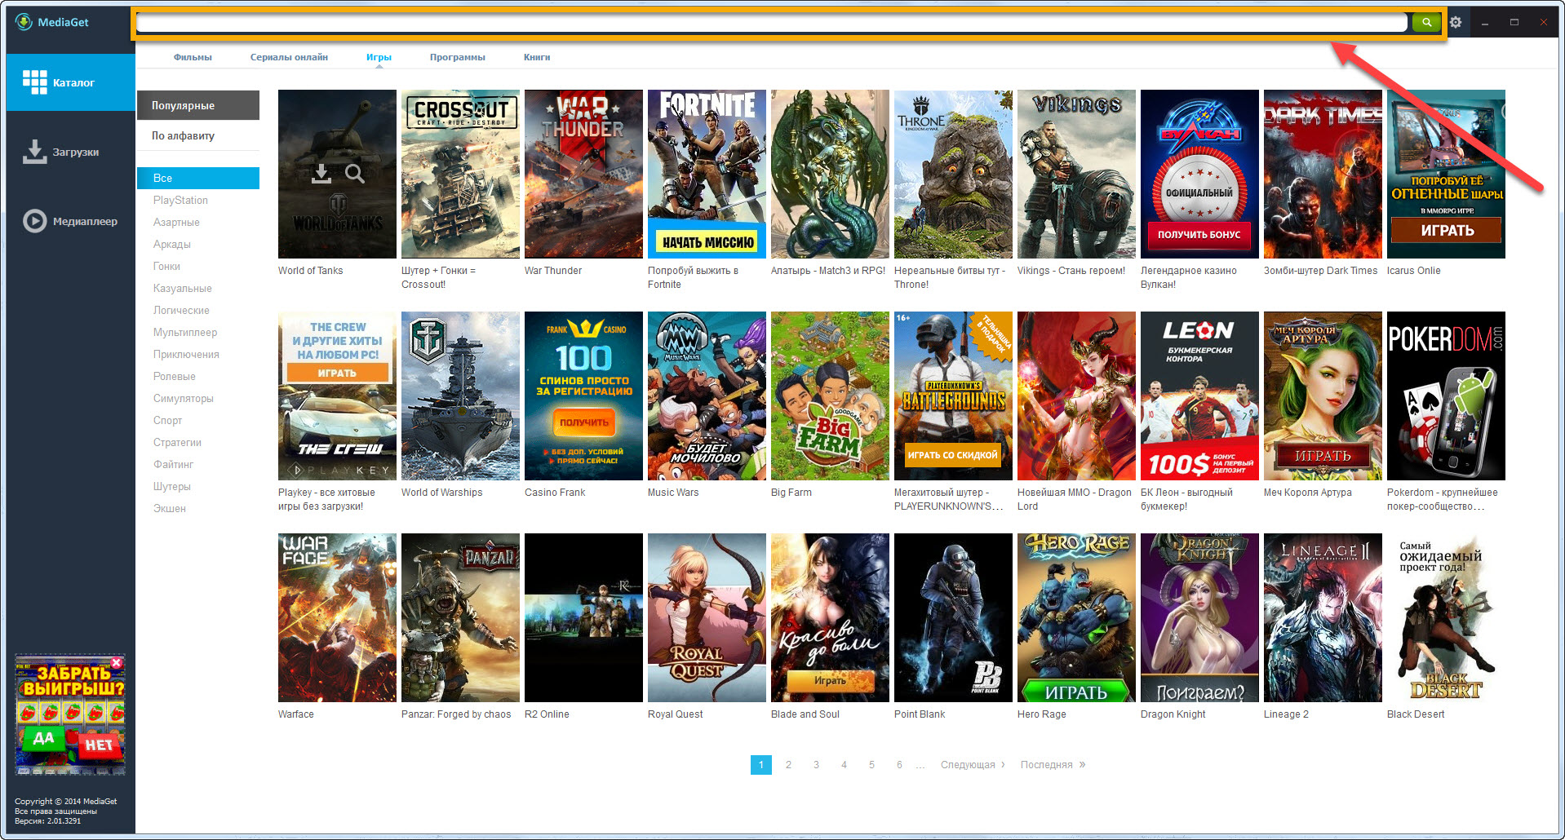Open the Pokerdom cover
Image resolution: width=1565 pixels, height=840 pixels.
[x=1446, y=396]
